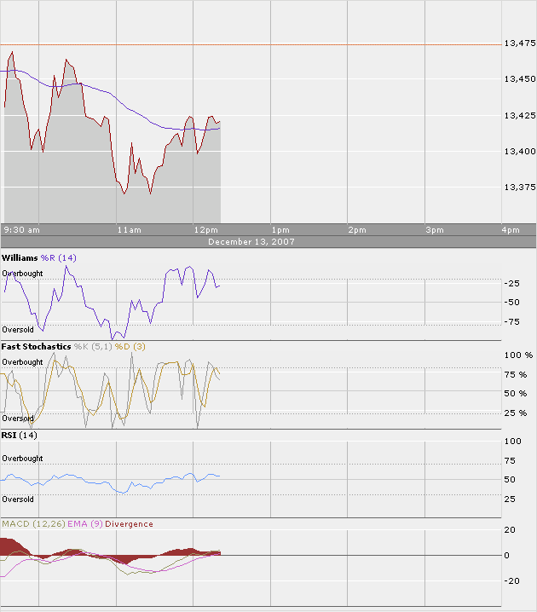Click the 13,375 price axis label
Viewport: 537px width, 612px height.
[520, 187]
